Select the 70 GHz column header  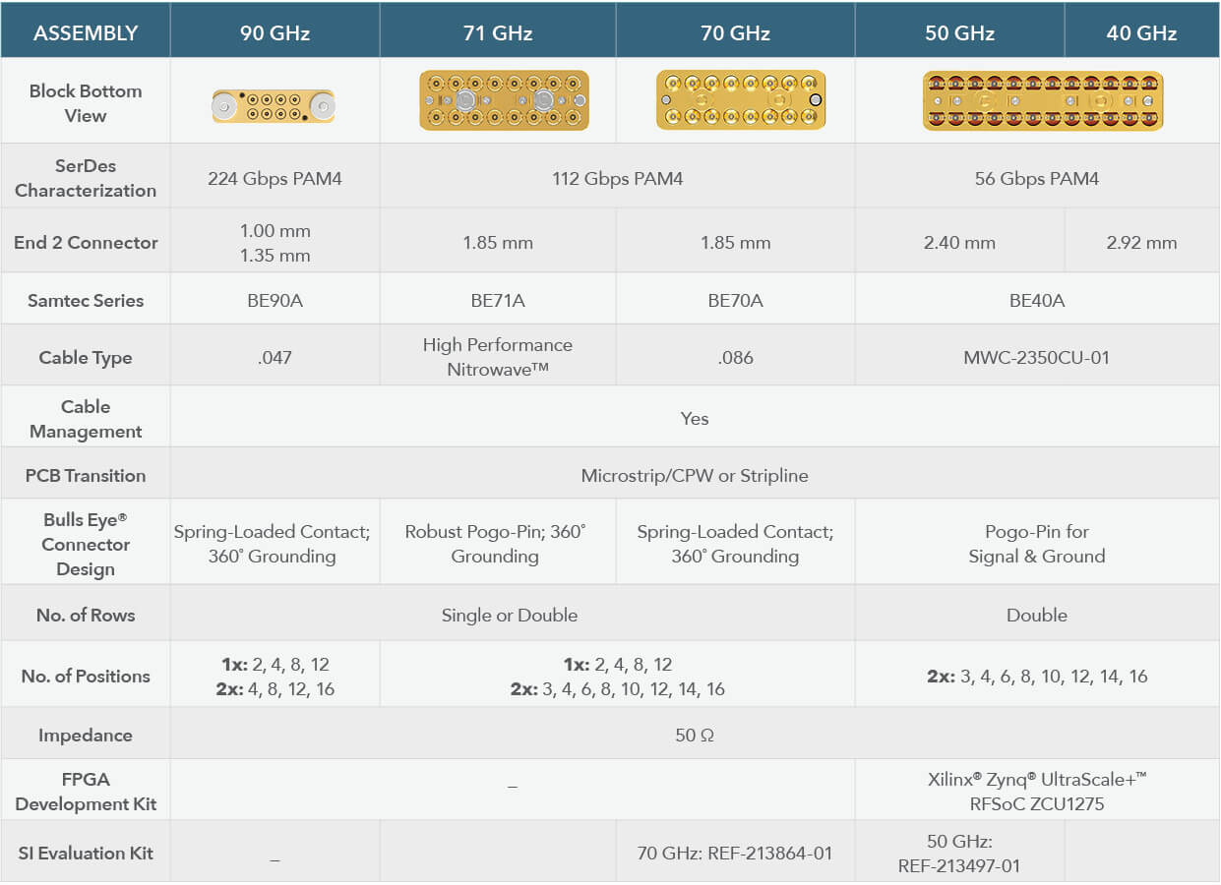coord(735,33)
